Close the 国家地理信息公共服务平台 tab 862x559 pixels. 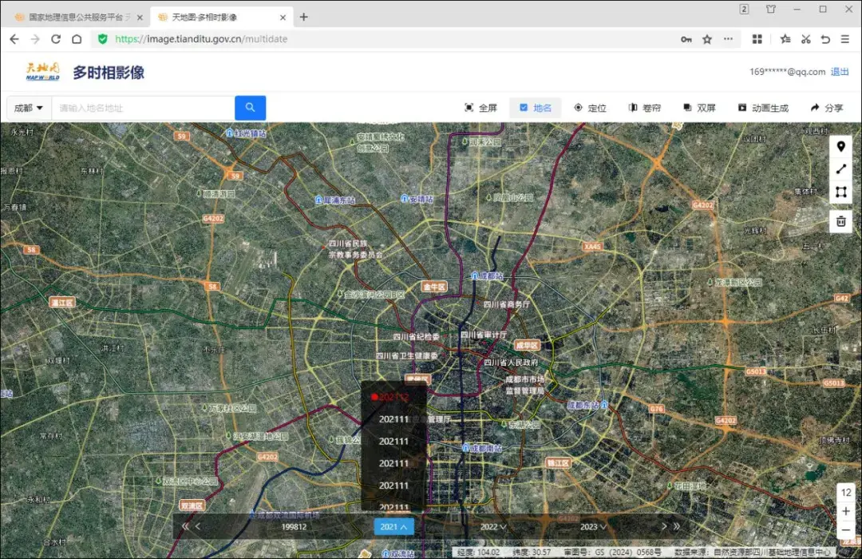pos(140,18)
